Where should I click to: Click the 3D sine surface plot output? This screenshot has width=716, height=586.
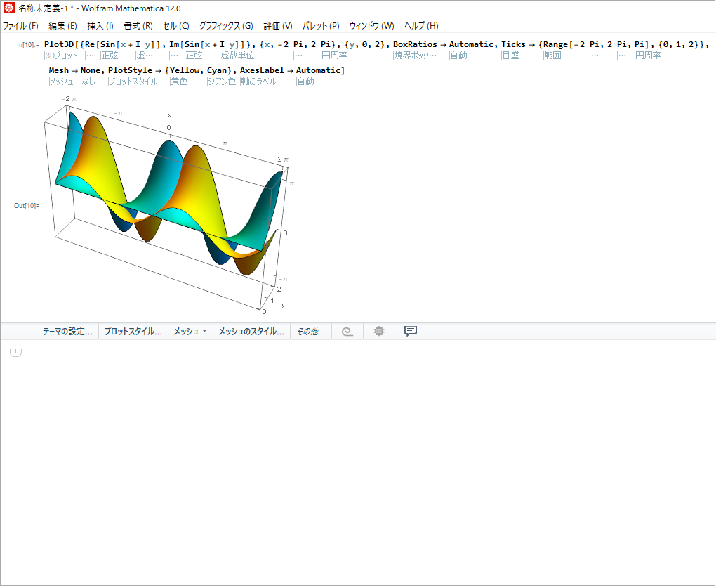coord(168,204)
